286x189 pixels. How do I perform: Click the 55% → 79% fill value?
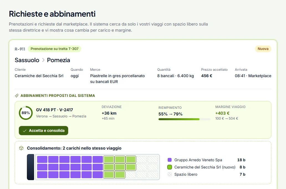[x=170, y=114]
